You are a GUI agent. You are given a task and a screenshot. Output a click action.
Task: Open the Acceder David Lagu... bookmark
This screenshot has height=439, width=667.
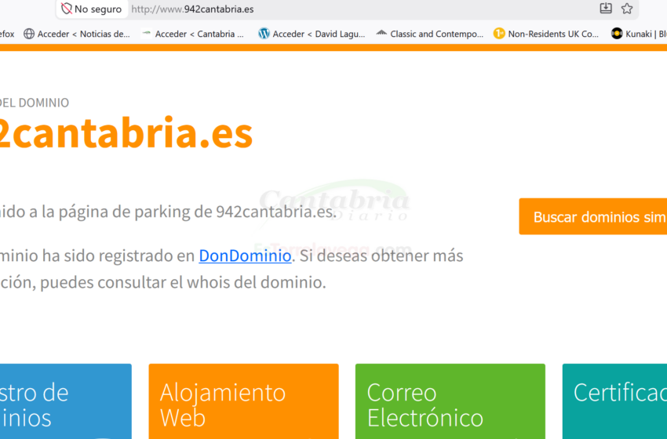click(312, 34)
